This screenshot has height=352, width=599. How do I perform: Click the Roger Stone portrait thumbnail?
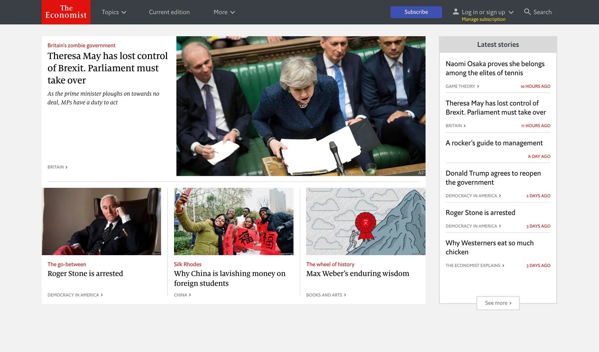click(x=101, y=221)
